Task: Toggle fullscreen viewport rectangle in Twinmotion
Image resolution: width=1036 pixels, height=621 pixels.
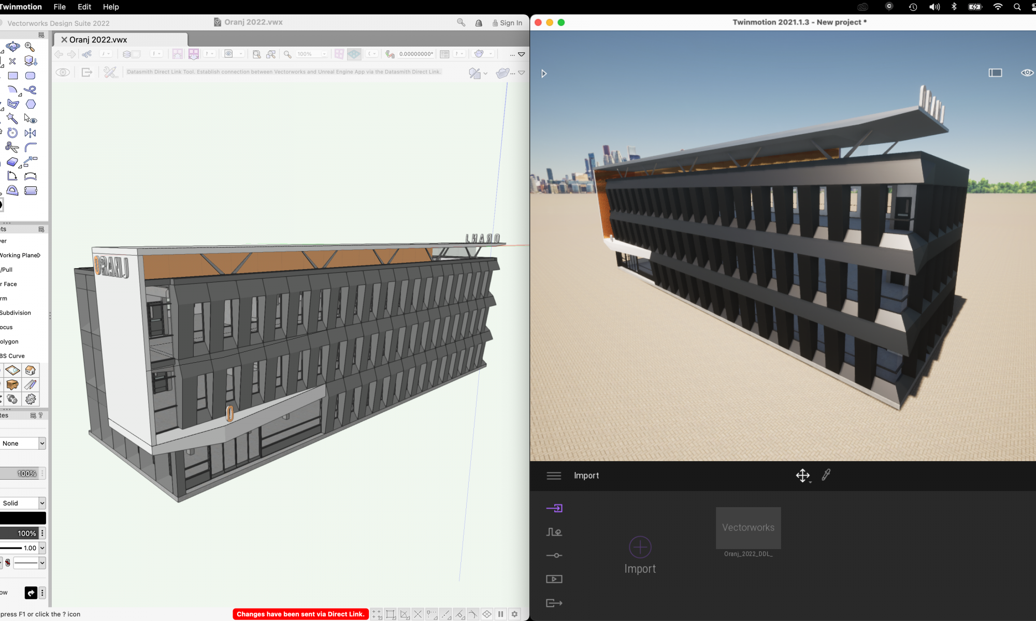Action: click(x=995, y=73)
